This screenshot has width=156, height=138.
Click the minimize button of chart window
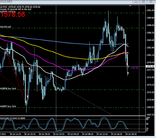(x=136, y=1)
